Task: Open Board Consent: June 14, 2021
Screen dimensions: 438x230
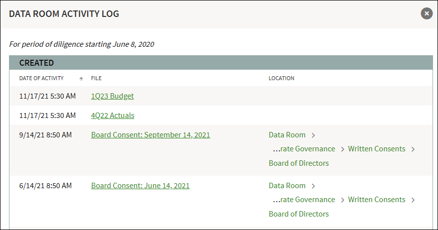Action: point(140,186)
